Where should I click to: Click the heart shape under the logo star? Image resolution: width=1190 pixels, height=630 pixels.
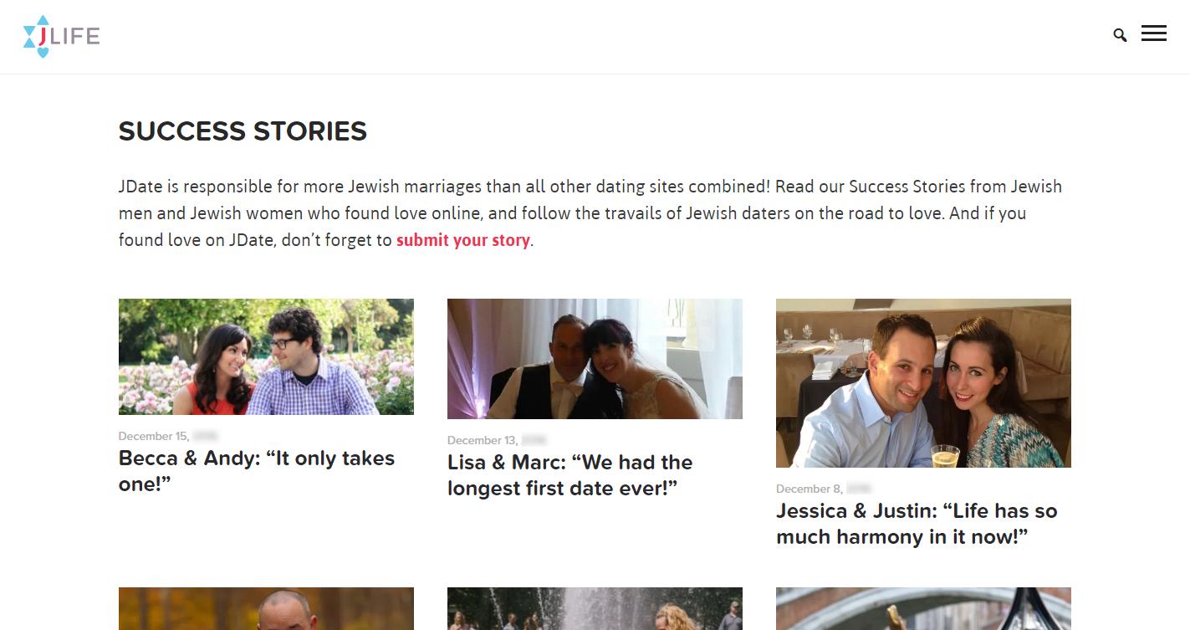click(43, 53)
